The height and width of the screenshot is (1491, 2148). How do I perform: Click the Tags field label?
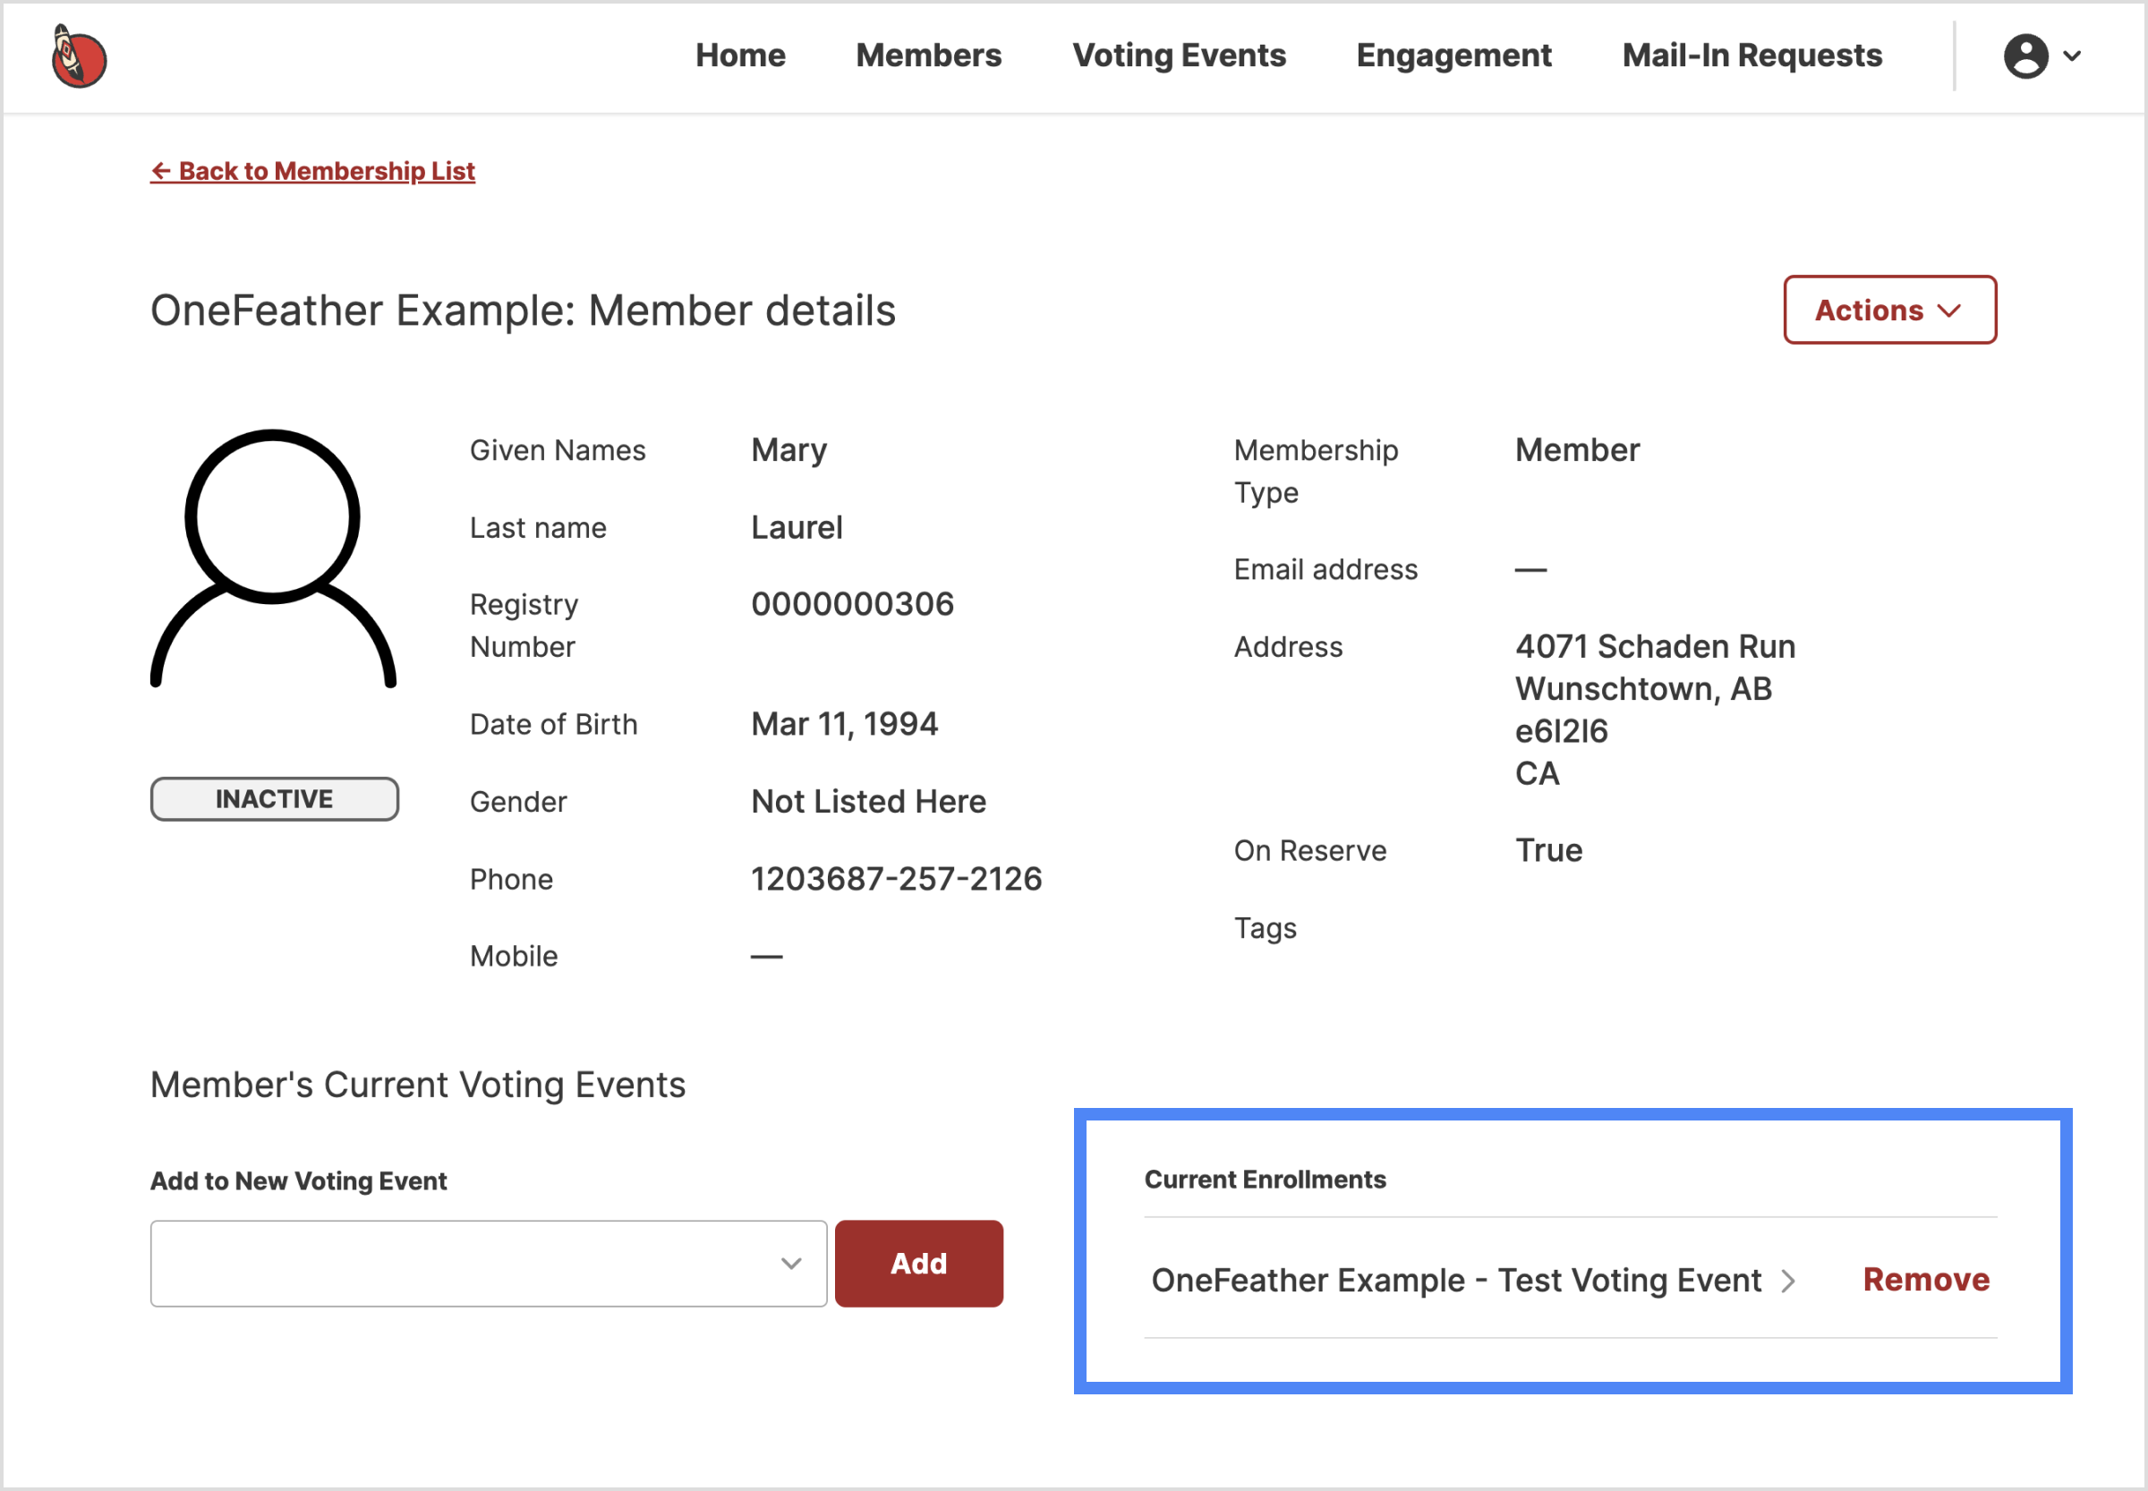[1265, 929]
